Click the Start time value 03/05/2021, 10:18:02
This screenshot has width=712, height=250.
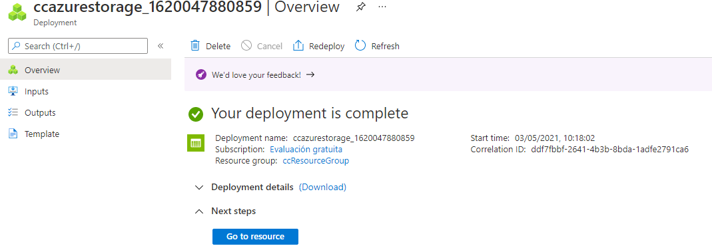pos(554,138)
